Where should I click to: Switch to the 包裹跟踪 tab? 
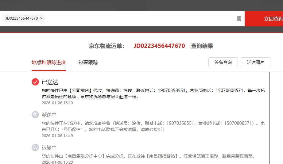coord(88,63)
